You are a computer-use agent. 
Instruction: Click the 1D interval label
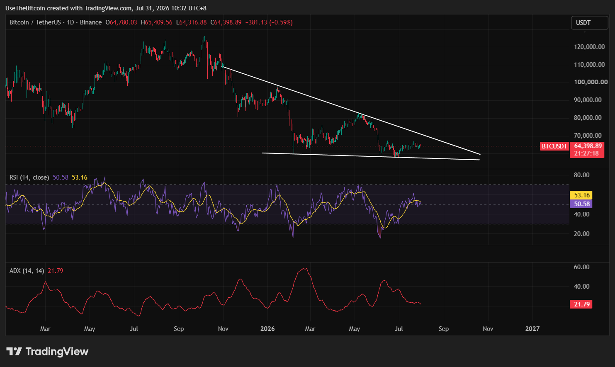[x=70, y=22]
